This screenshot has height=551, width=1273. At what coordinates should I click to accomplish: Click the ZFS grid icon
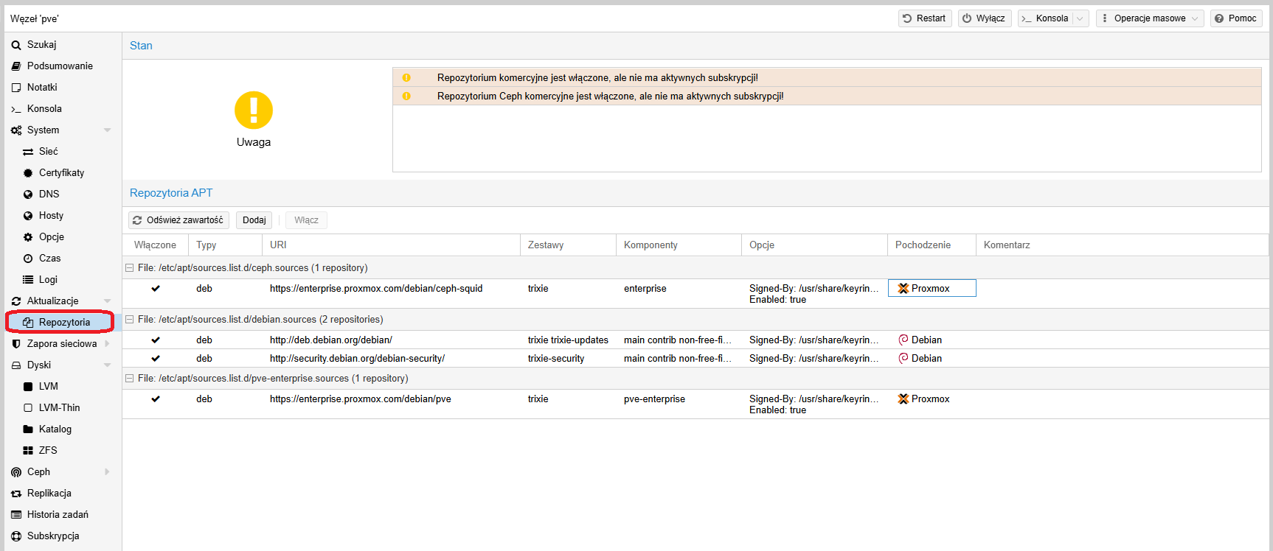coord(28,451)
